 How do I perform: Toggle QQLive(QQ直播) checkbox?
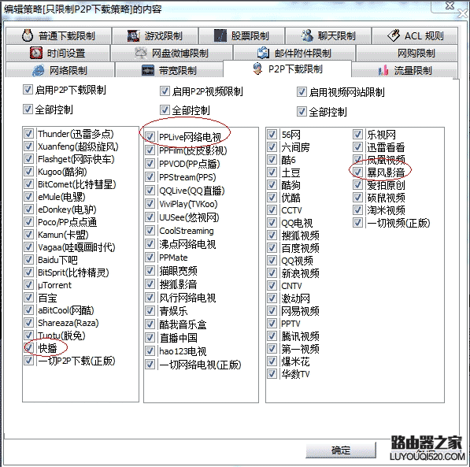[150, 191]
